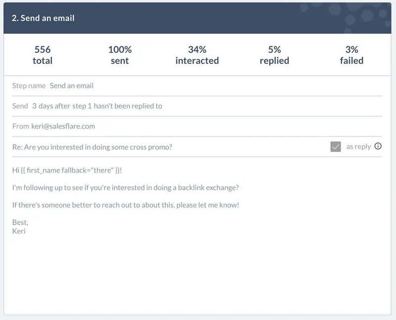The height and width of the screenshot is (320, 396).
Task: Click the backlink exchange sentence in body
Action: (x=126, y=187)
